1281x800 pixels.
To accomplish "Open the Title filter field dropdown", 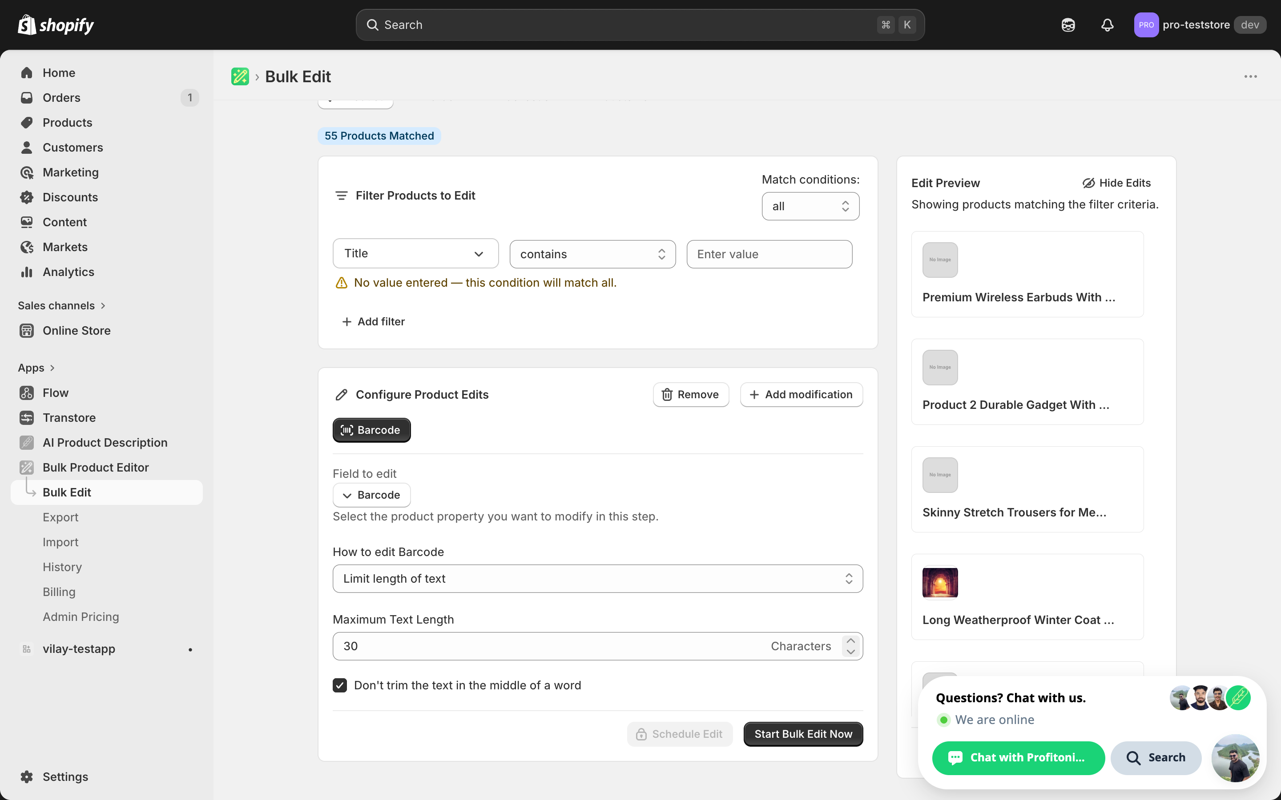I will [415, 253].
